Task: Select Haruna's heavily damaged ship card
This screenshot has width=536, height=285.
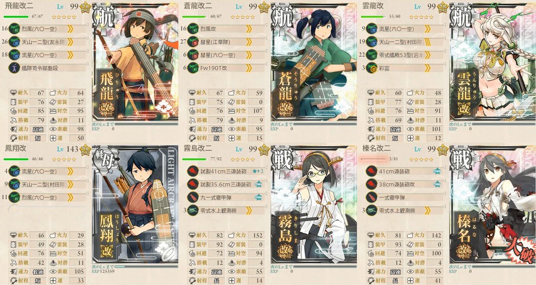Action: tap(492, 205)
